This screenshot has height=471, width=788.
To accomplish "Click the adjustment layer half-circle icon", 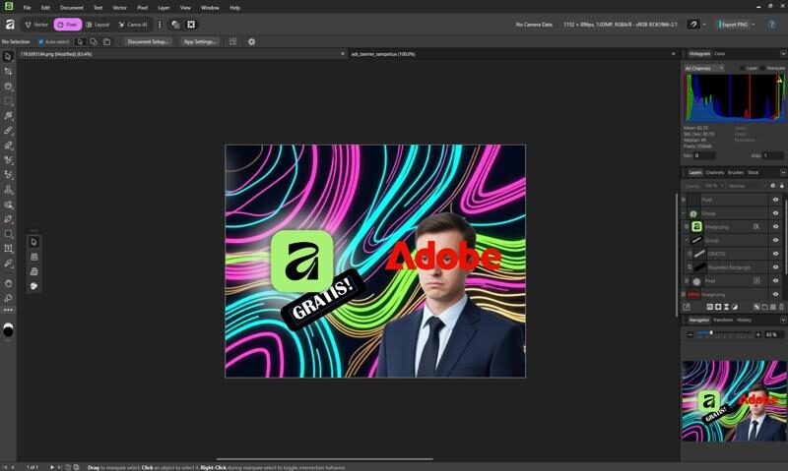I will 735,307.
